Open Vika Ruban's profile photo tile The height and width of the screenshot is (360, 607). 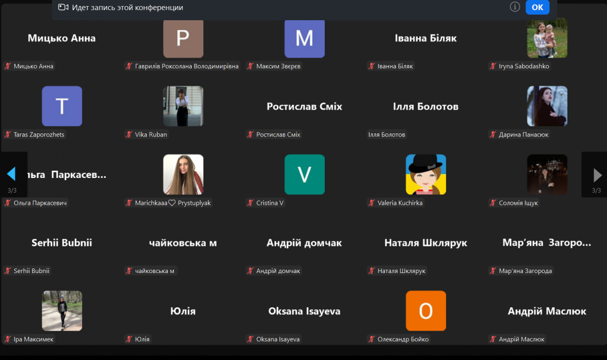click(x=183, y=106)
